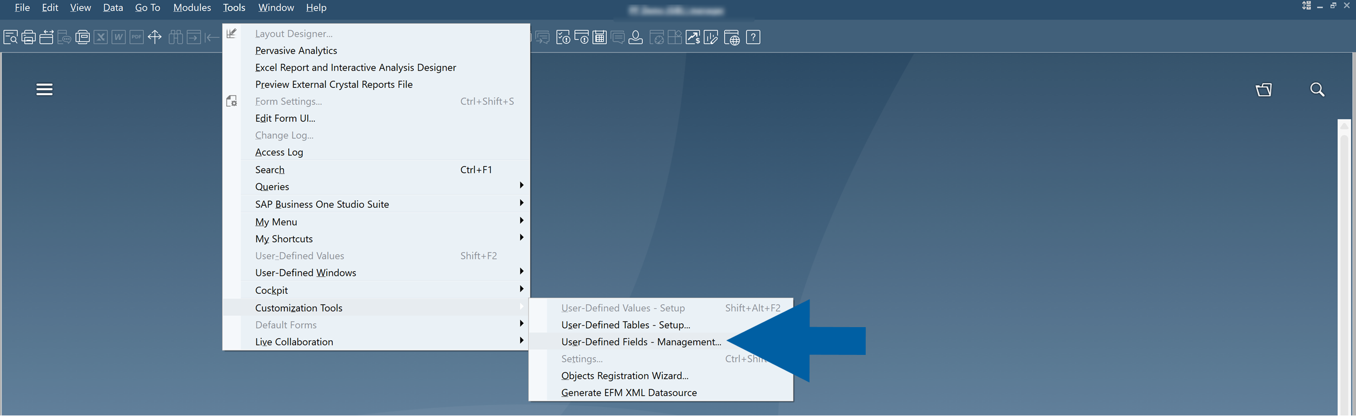Expand the User-Defined Windows submenu arrow
Image resolution: width=1356 pixels, height=416 pixels.
click(521, 271)
